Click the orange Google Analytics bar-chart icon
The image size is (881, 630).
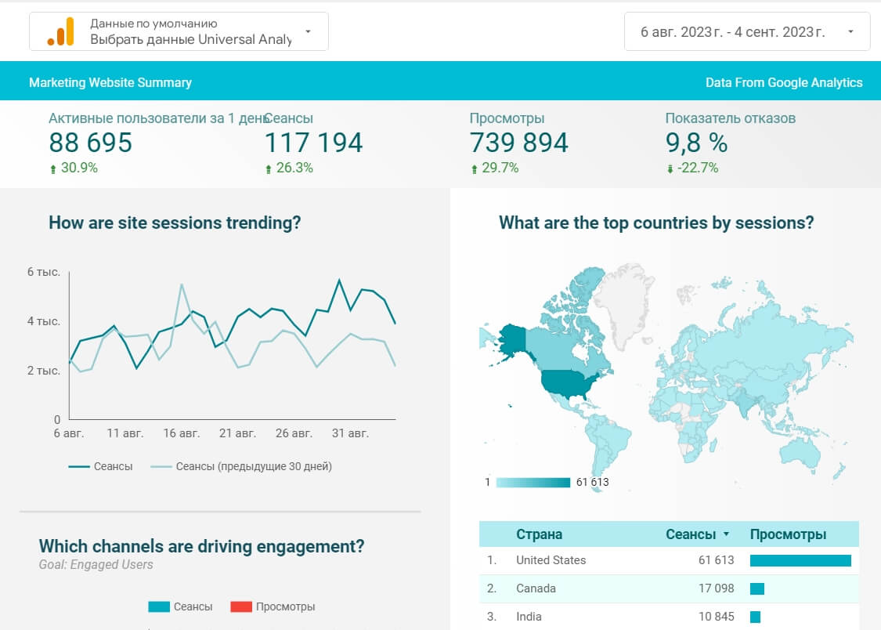[x=60, y=31]
